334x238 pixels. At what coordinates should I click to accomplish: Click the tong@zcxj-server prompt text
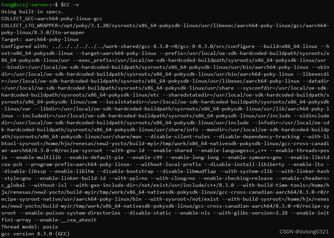tap(25, 5)
